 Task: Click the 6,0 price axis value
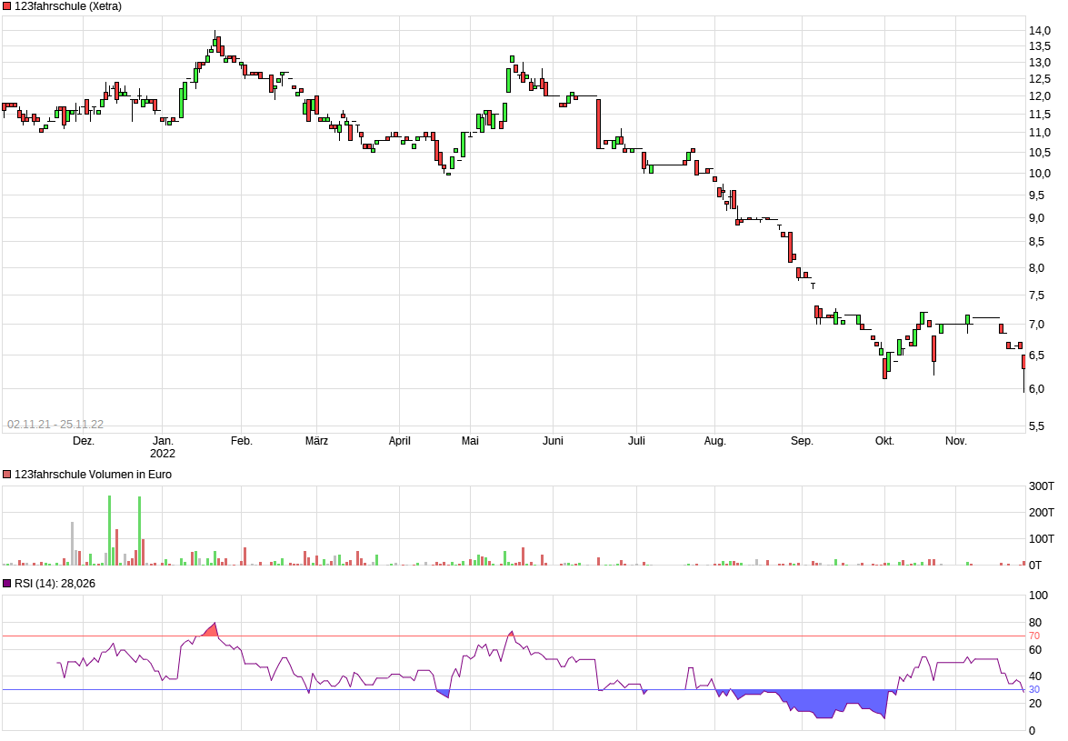(x=1036, y=389)
